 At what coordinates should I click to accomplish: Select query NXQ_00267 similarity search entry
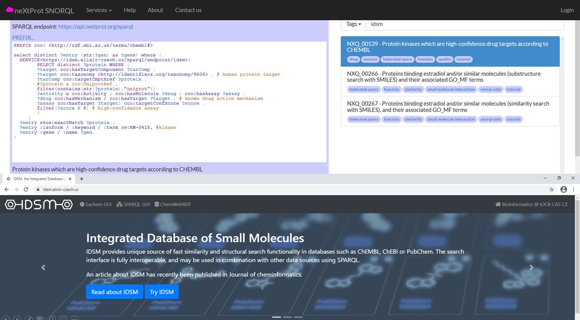pos(450,111)
